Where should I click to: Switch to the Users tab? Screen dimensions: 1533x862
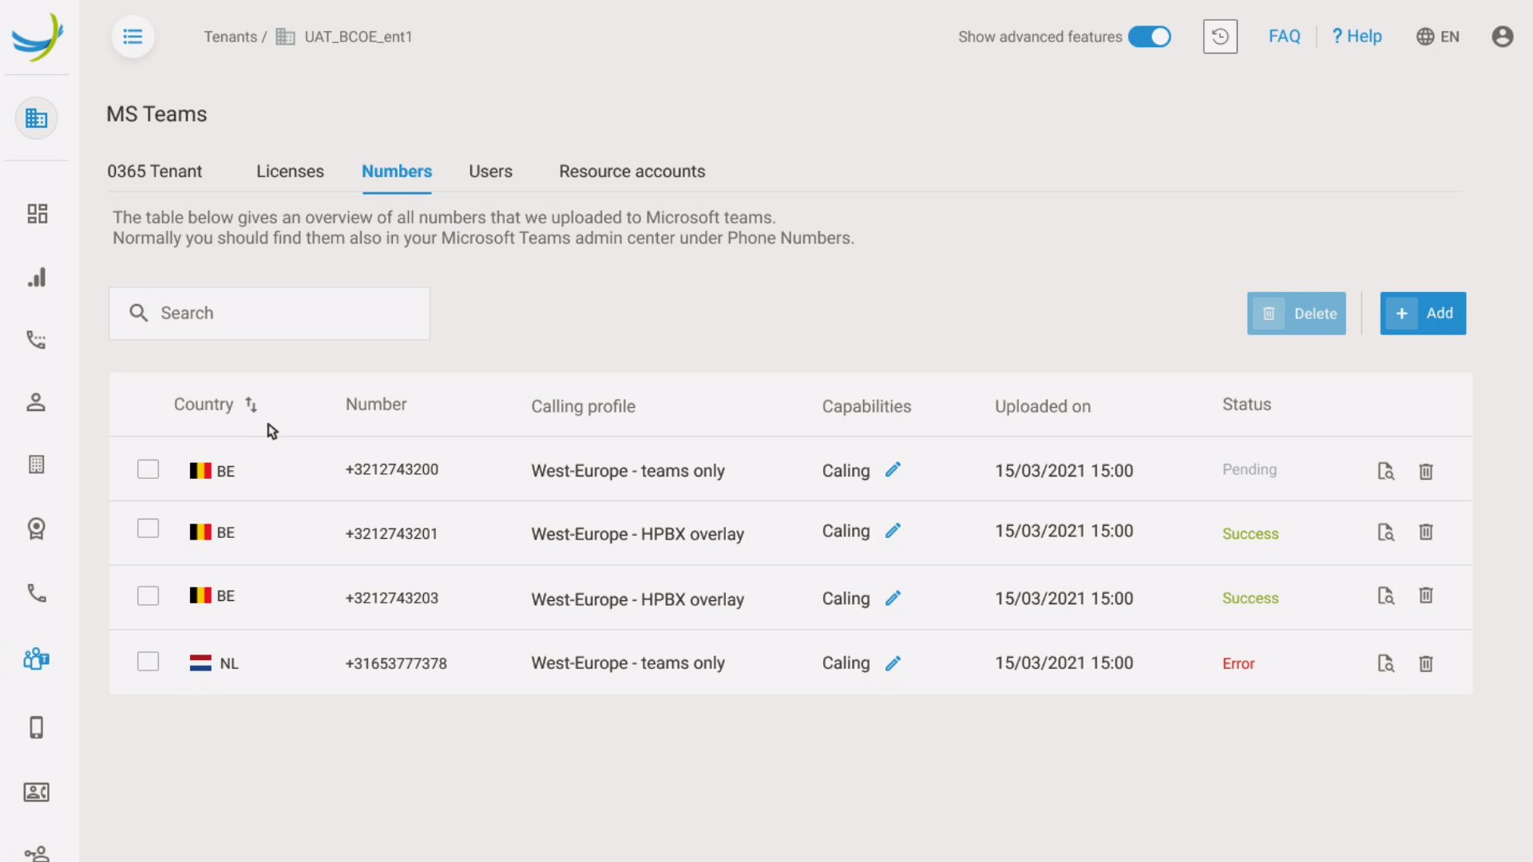[491, 171]
